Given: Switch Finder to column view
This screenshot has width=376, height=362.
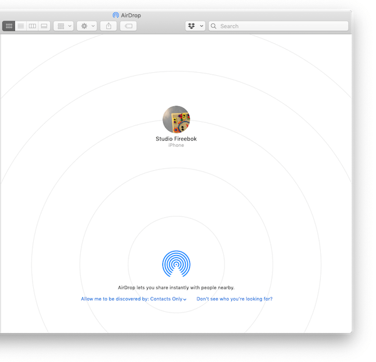Looking at the screenshot, I should click(33, 26).
